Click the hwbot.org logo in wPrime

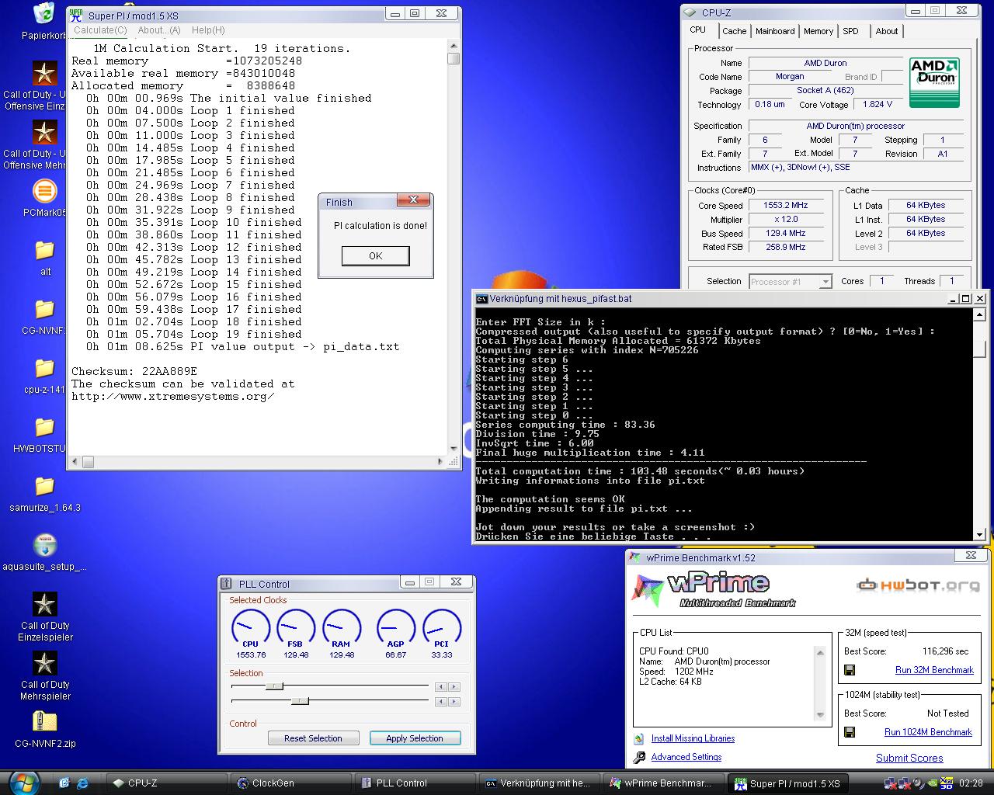(918, 585)
